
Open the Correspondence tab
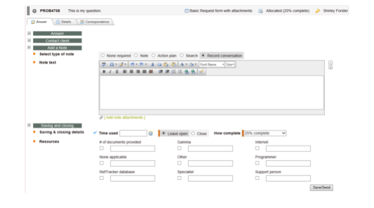95,22
